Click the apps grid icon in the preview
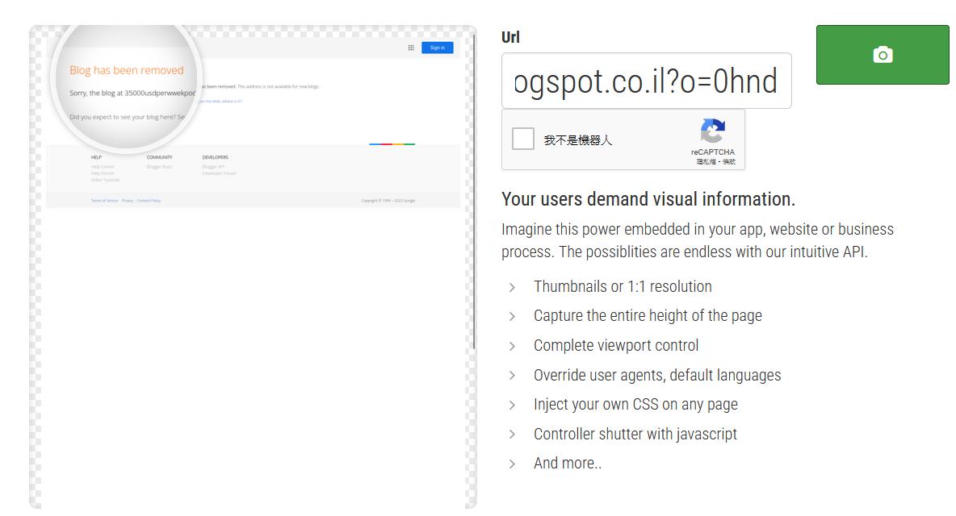This screenshot has height=516, width=956. coord(411,48)
